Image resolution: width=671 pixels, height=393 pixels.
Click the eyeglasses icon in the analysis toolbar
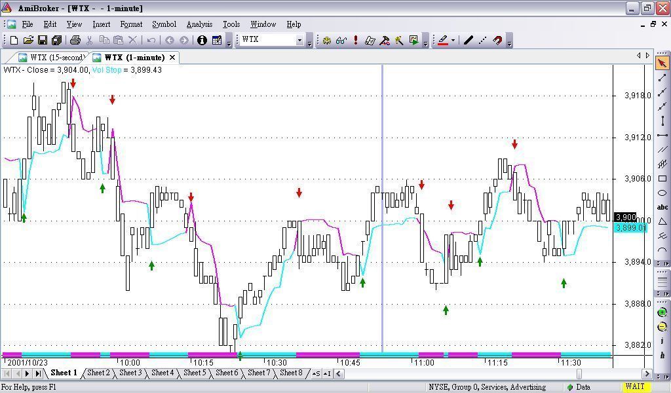click(341, 40)
